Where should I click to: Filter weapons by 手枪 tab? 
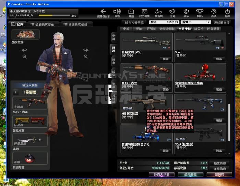(139, 29)
